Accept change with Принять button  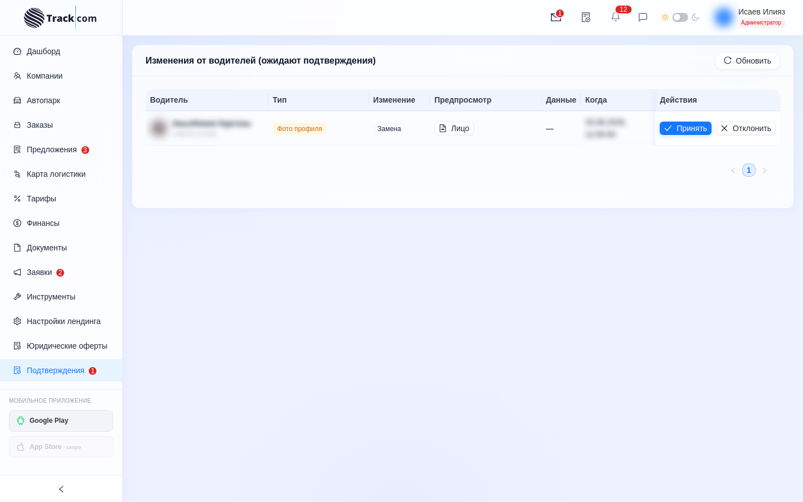pos(685,128)
